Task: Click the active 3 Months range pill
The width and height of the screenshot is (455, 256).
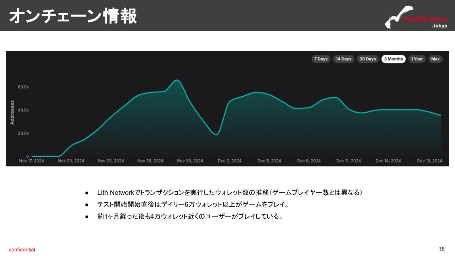Action: click(x=393, y=59)
